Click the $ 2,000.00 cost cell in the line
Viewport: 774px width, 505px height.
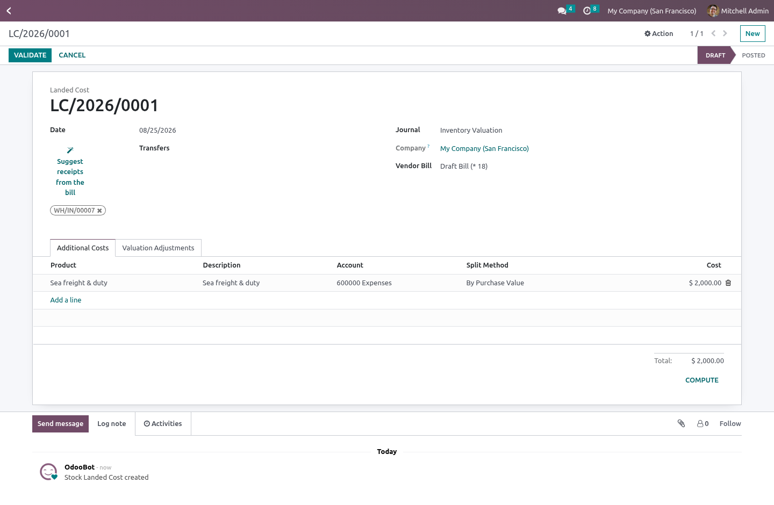pos(705,283)
